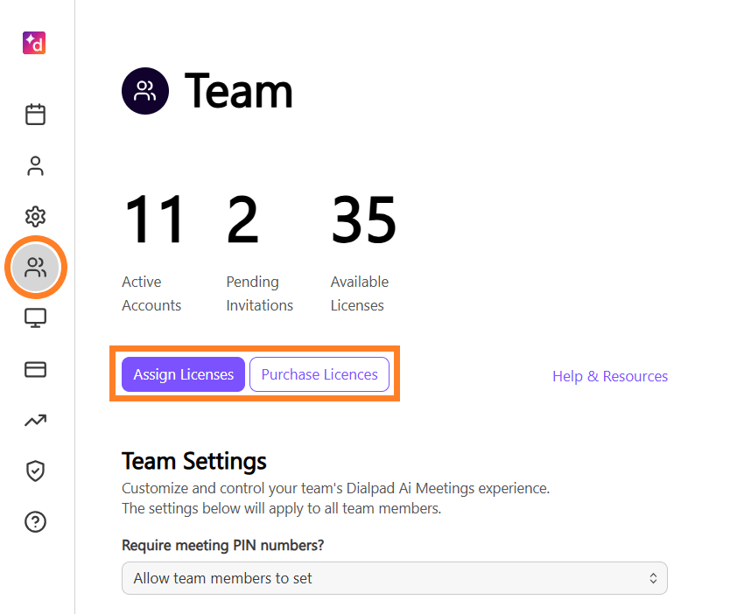Screen dimensions: 730x614
Task: Open the Help & Resources link
Action: (x=610, y=376)
